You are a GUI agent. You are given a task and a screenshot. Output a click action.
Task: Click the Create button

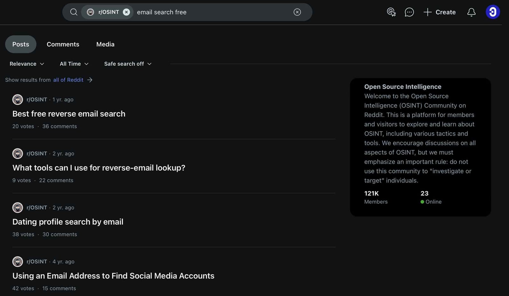click(440, 12)
